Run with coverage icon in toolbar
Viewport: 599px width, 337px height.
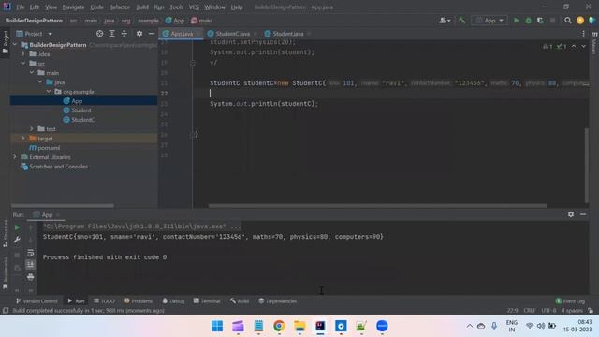point(540,21)
